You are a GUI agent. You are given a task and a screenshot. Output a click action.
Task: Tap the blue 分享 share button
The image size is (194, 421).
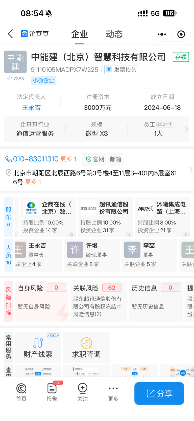click(x=159, y=393)
